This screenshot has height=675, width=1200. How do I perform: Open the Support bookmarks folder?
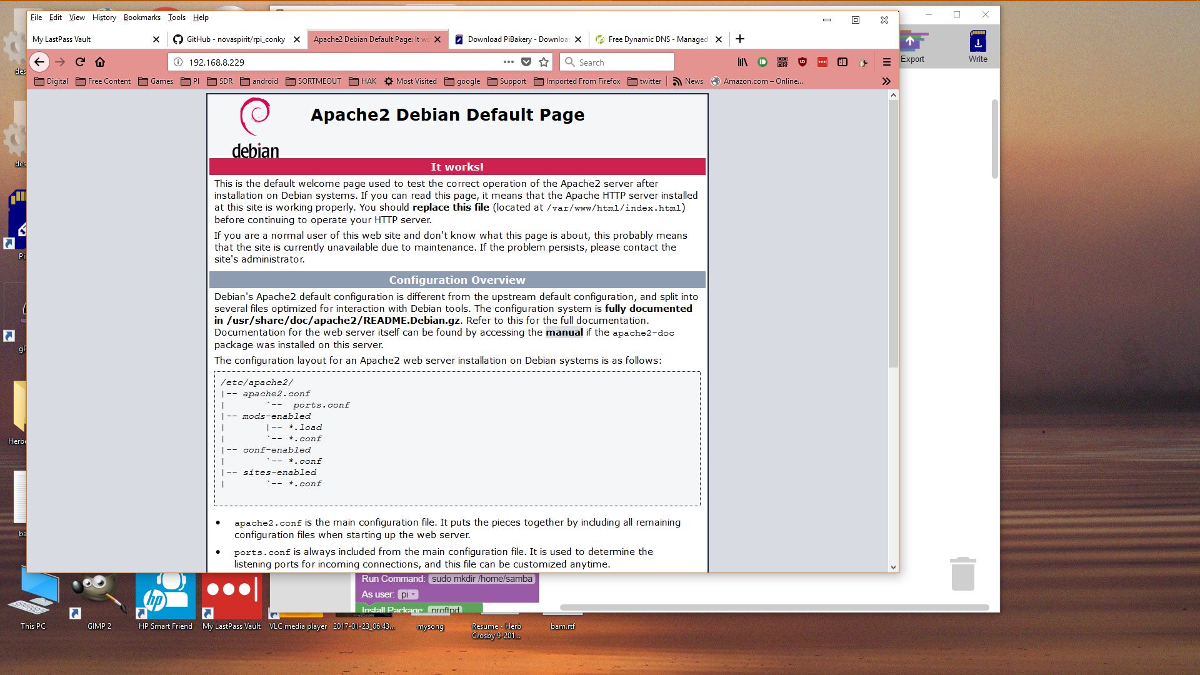click(x=507, y=81)
